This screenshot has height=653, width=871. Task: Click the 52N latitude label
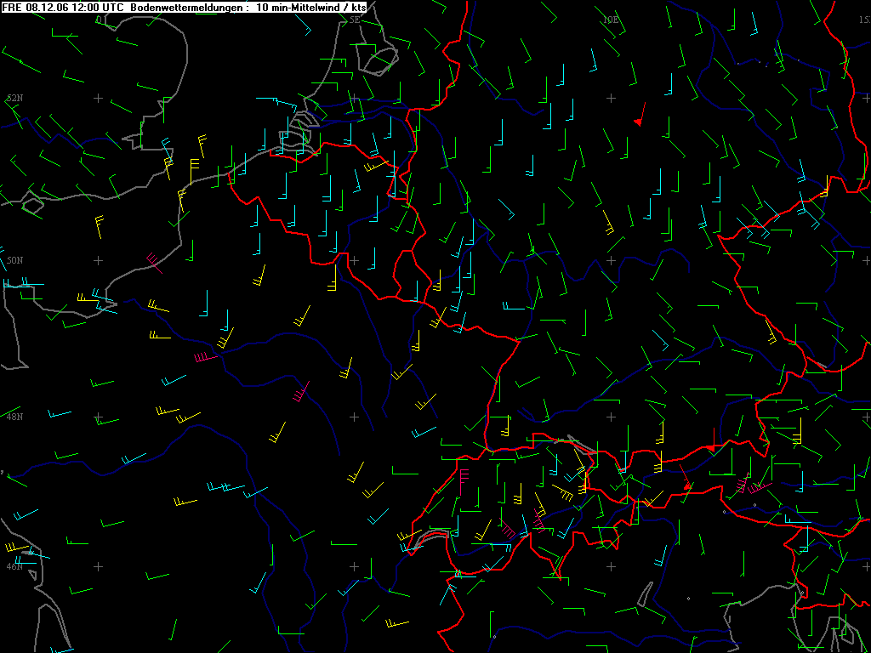click(14, 99)
